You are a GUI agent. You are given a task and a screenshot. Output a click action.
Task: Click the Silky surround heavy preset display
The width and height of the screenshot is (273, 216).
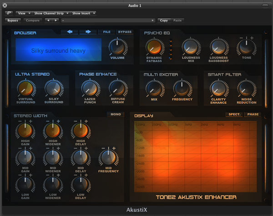click(58, 51)
